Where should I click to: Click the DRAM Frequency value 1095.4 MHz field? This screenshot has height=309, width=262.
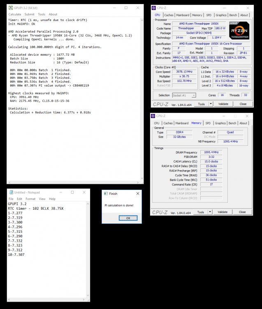[211, 152]
